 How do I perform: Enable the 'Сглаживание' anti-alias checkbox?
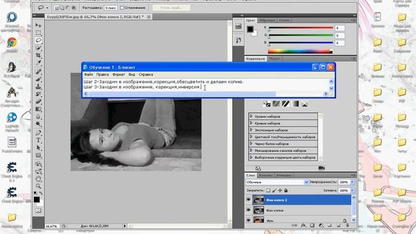(x=122, y=8)
